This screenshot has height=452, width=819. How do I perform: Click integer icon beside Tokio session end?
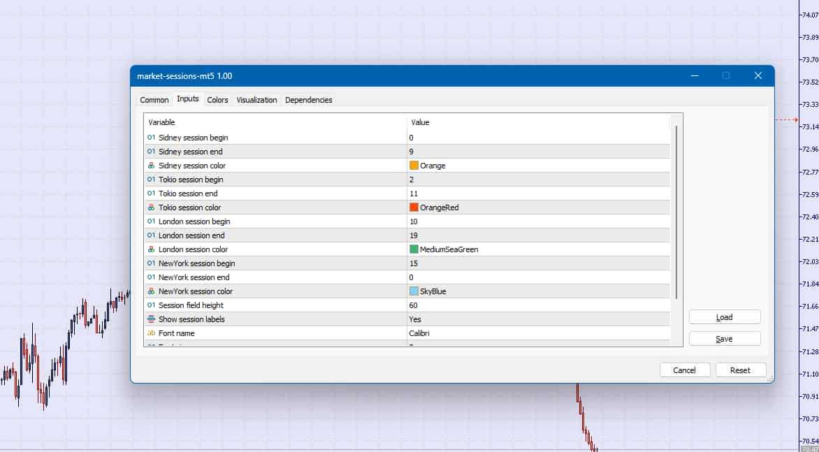coord(152,193)
